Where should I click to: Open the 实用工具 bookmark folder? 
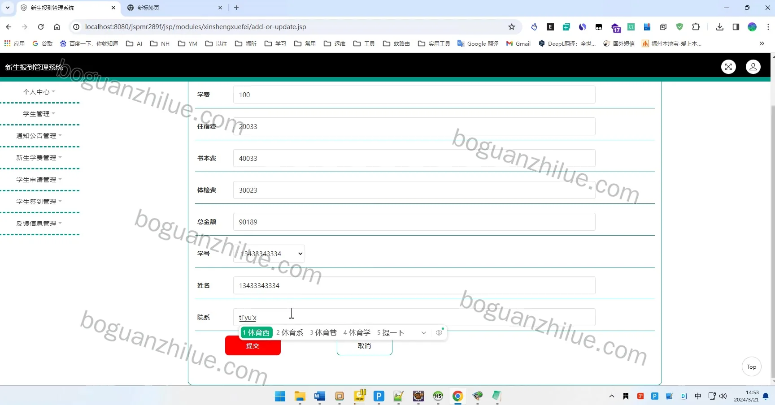[x=434, y=43]
